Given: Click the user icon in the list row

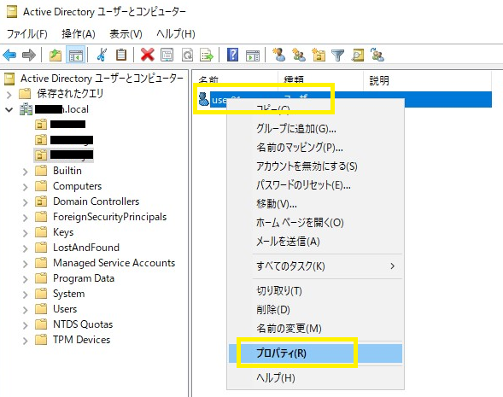Looking at the screenshot, I should [204, 99].
